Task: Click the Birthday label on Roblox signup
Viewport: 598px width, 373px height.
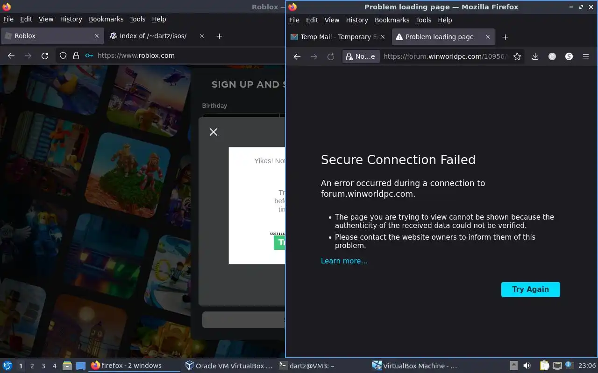Action: (x=214, y=105)
